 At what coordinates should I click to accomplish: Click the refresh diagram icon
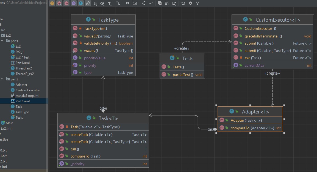[183, 4]
